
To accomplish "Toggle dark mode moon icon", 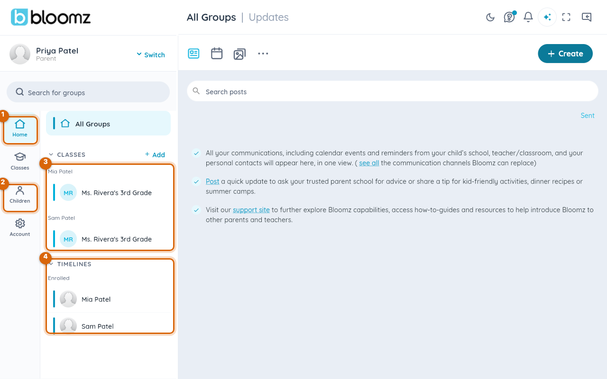I will [490, 17].
